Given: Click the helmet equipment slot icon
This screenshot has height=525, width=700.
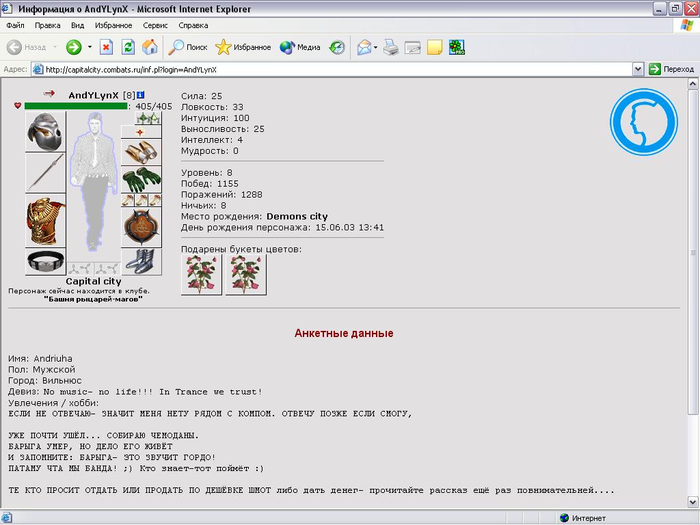Looking at the screenshot, I should click(46, 132).
